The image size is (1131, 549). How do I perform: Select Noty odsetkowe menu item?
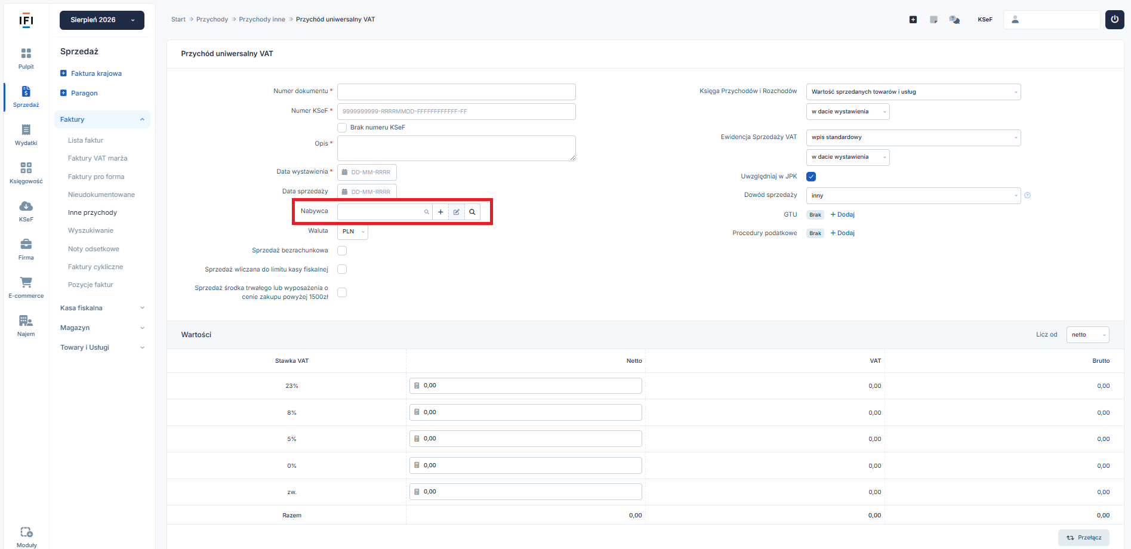pyautogui.click(x=93, y=249)
